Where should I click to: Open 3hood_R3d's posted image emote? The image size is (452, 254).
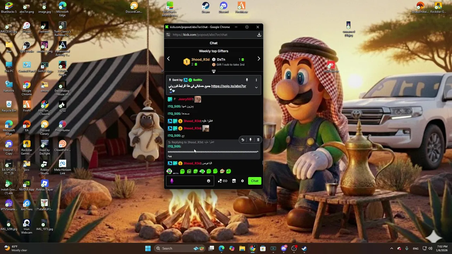(x=206, y=128)
